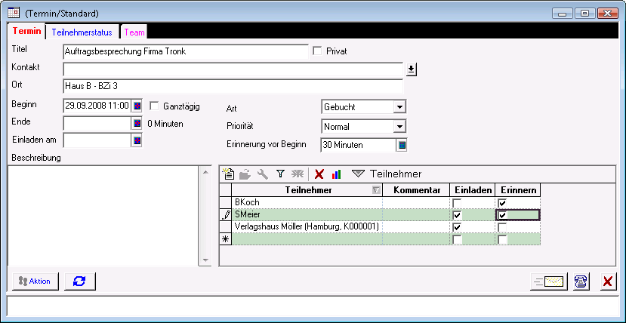Click the pencil edit marker on the SMeier row

pyautogui.click(x=226, y=215)
